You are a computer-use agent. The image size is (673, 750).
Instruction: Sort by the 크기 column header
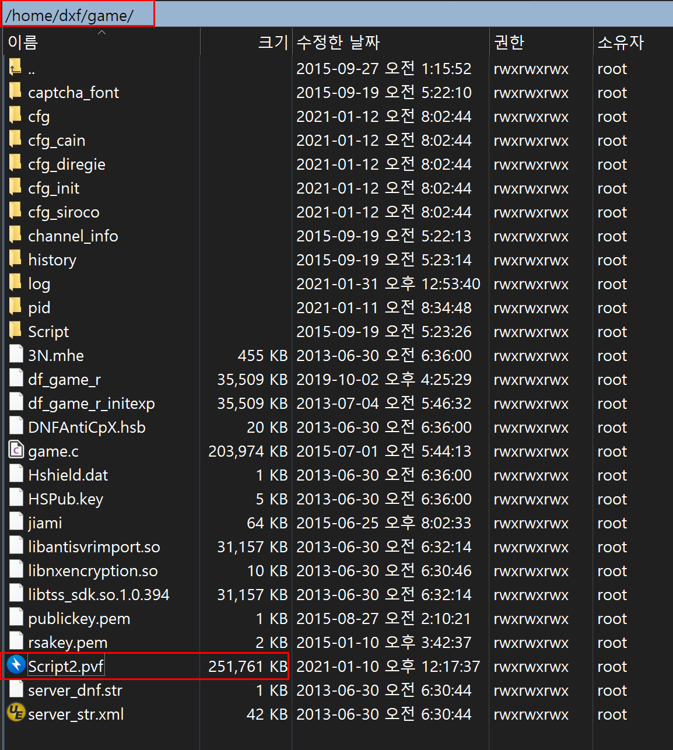click(x=246, y=42)
